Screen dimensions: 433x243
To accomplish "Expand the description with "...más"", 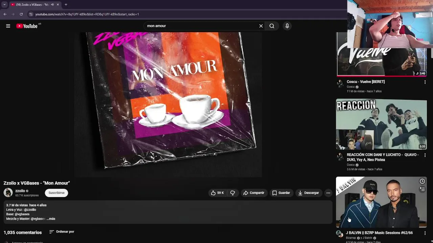I will [x=51, y=219].
